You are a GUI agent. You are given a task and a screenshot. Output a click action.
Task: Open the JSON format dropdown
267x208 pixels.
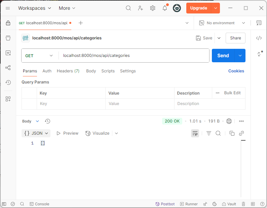36,133
